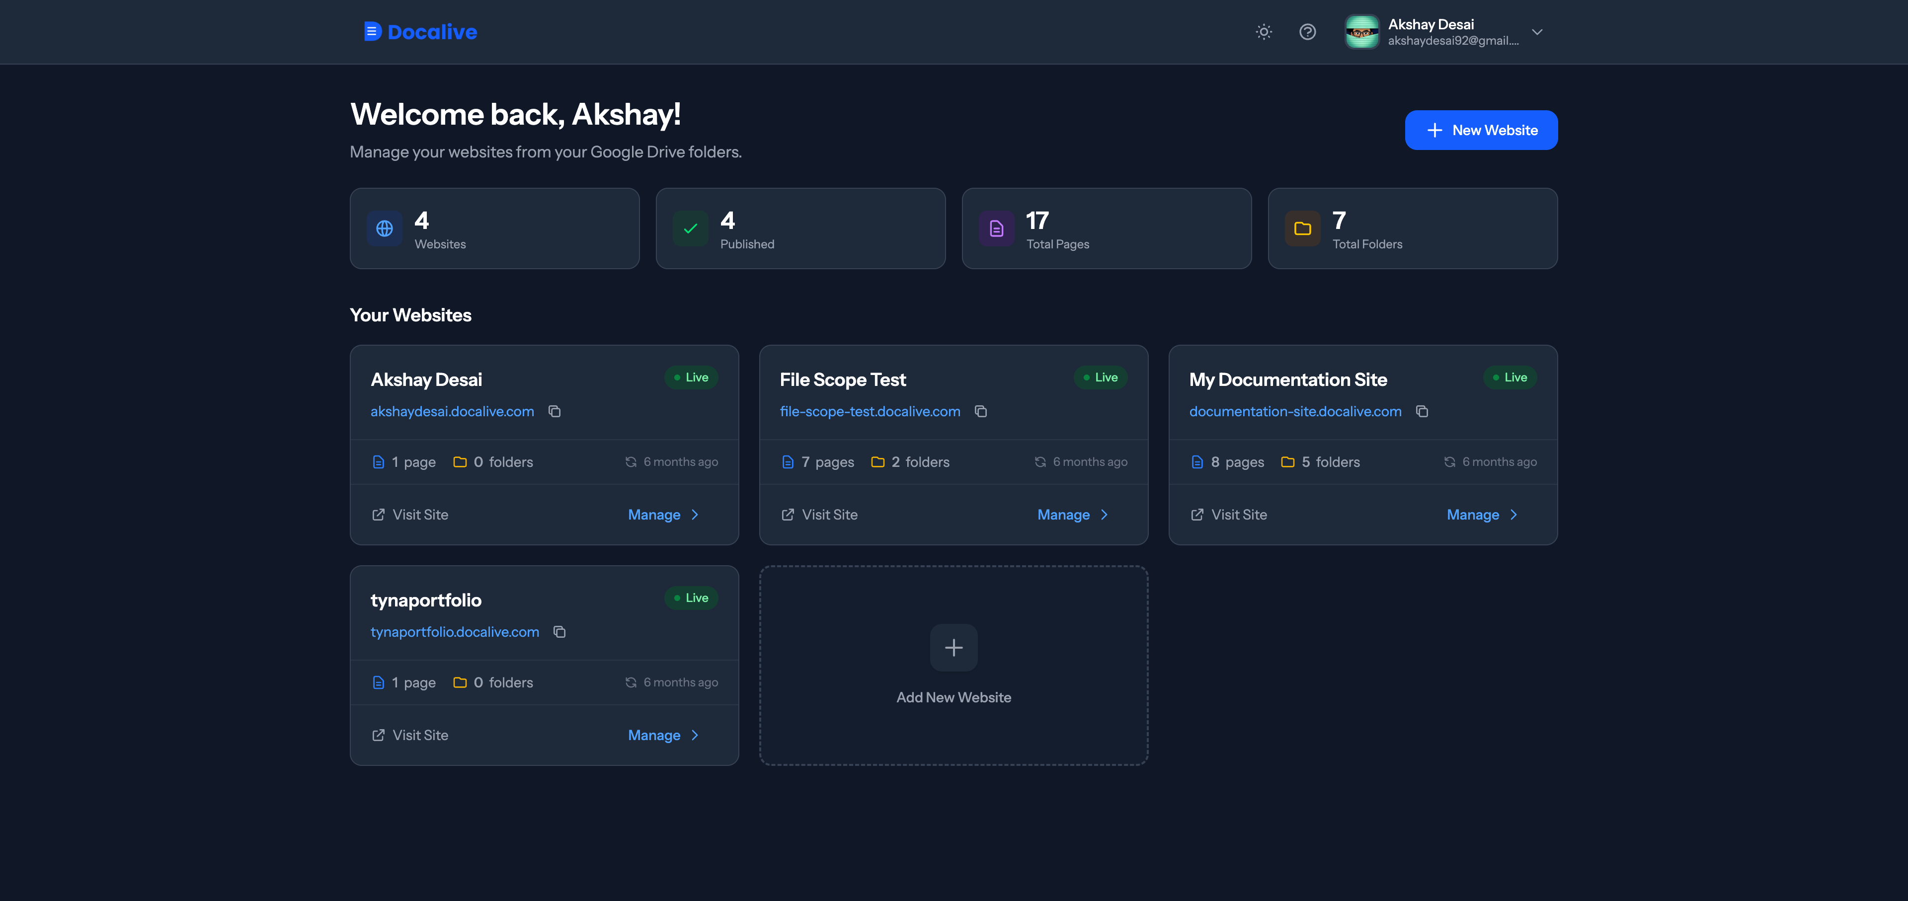1908x901 pixels.
Task: Copy file-scope-test.docalive.com URL icon
Action: coord(981,412)
